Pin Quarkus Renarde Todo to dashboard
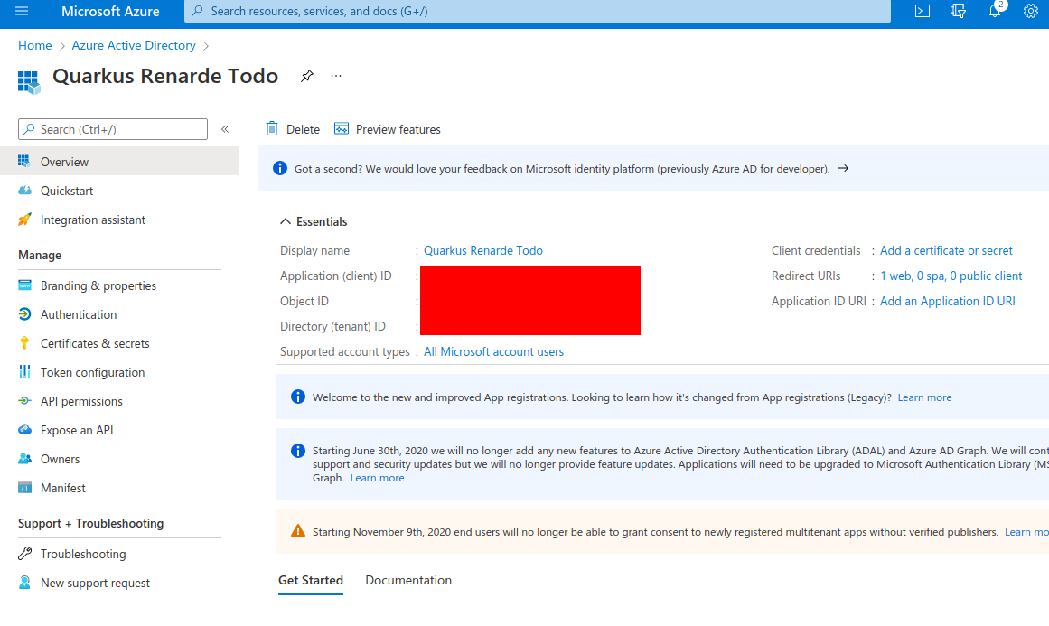This screenshot has width=1049, height=626. click(x=306, y=76)
